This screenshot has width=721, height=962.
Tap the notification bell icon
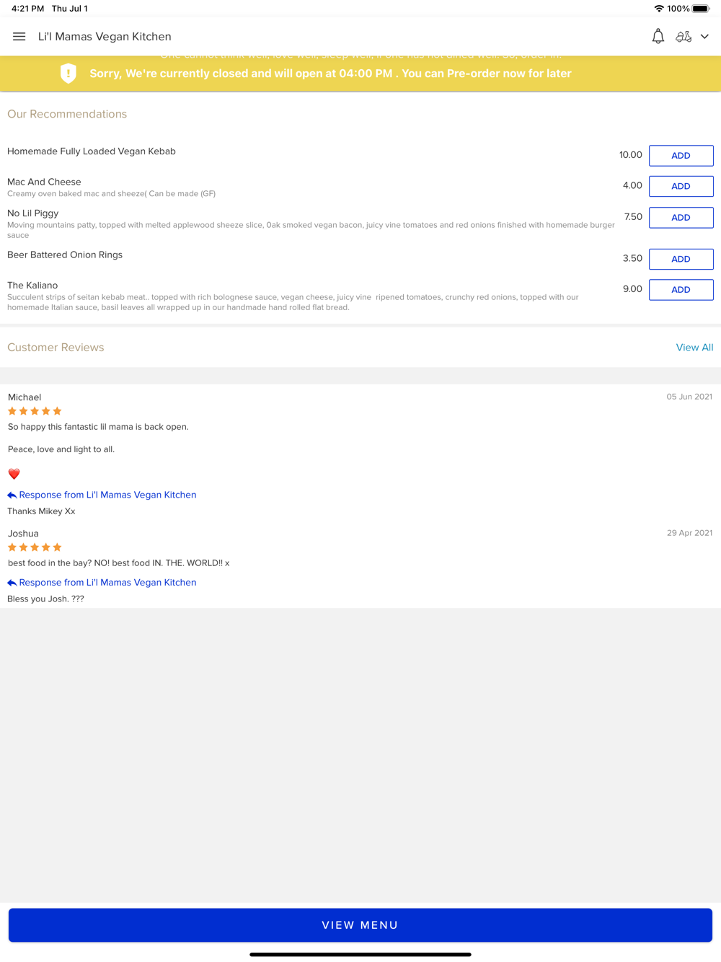(658, 37)
